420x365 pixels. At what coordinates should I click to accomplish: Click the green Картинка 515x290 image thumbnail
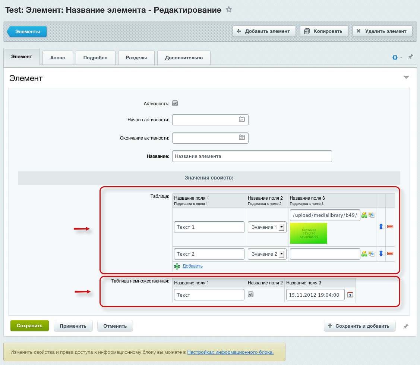(x=308, y=233)
